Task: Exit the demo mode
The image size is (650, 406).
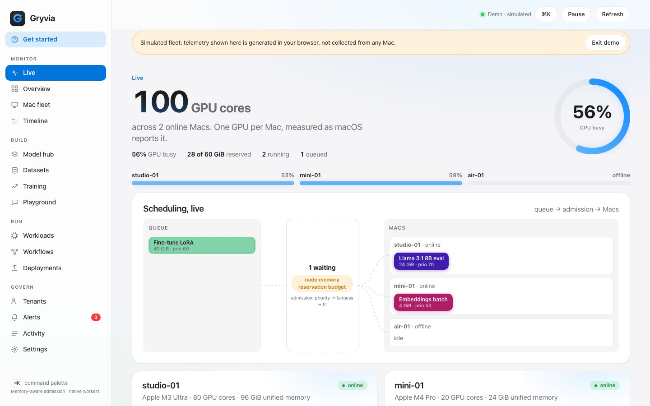Action: [605, 43]
